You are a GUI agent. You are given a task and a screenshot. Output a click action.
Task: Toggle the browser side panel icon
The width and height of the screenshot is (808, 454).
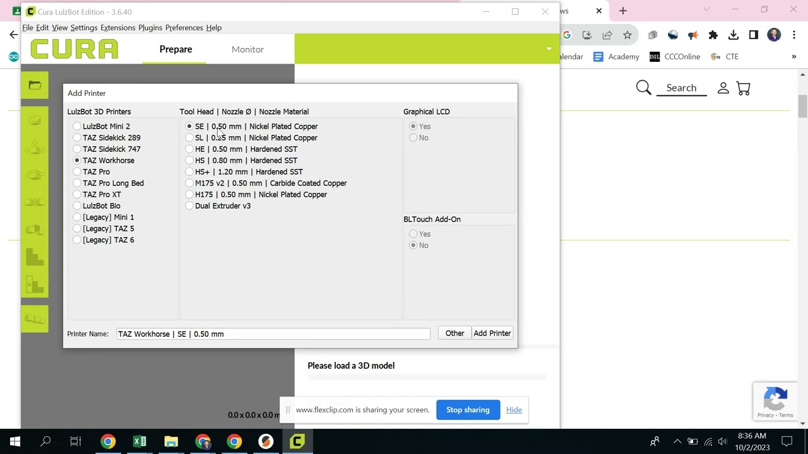754,35
